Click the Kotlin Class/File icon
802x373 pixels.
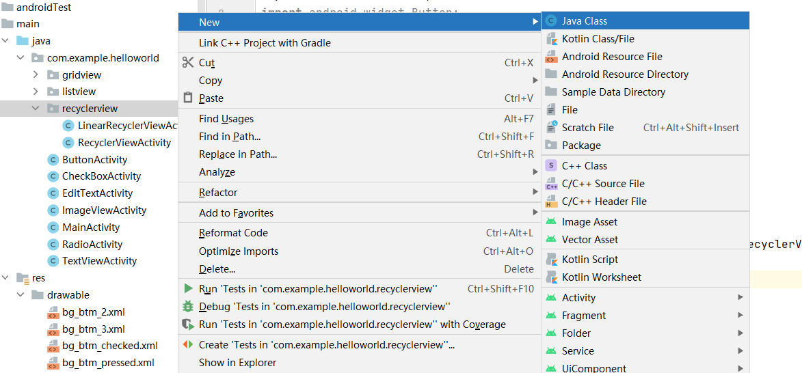(x=551, y=39)
